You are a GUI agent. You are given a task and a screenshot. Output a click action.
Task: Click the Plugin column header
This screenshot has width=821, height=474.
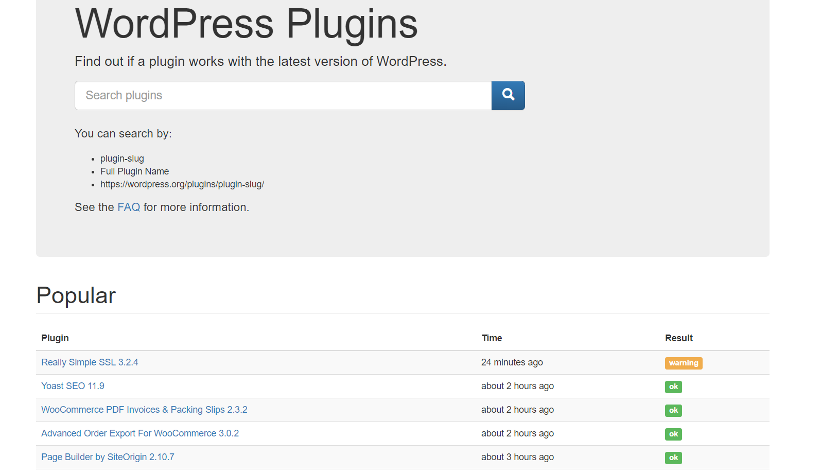[x=55, y=338]
